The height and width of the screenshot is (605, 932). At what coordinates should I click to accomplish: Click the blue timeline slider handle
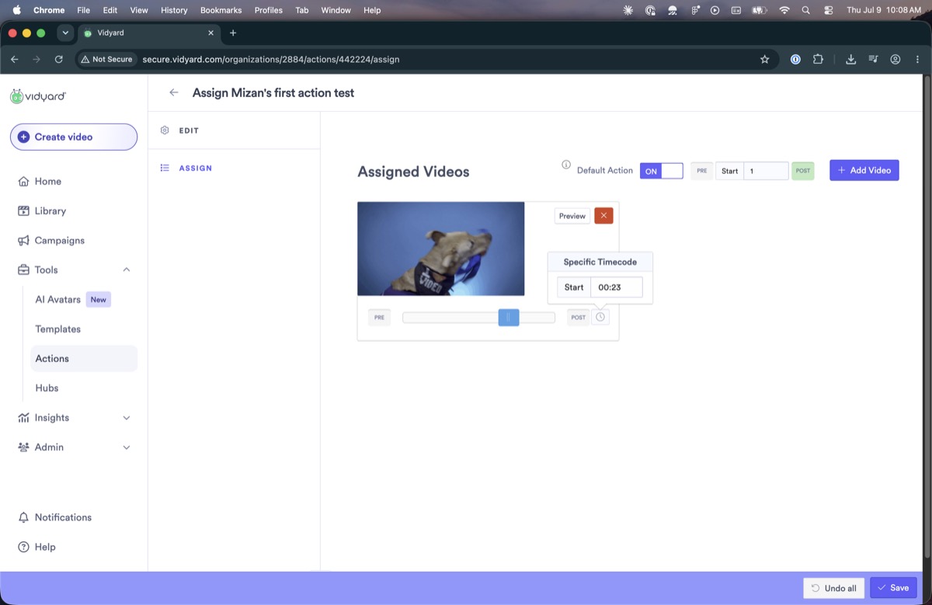coord(509,317)
